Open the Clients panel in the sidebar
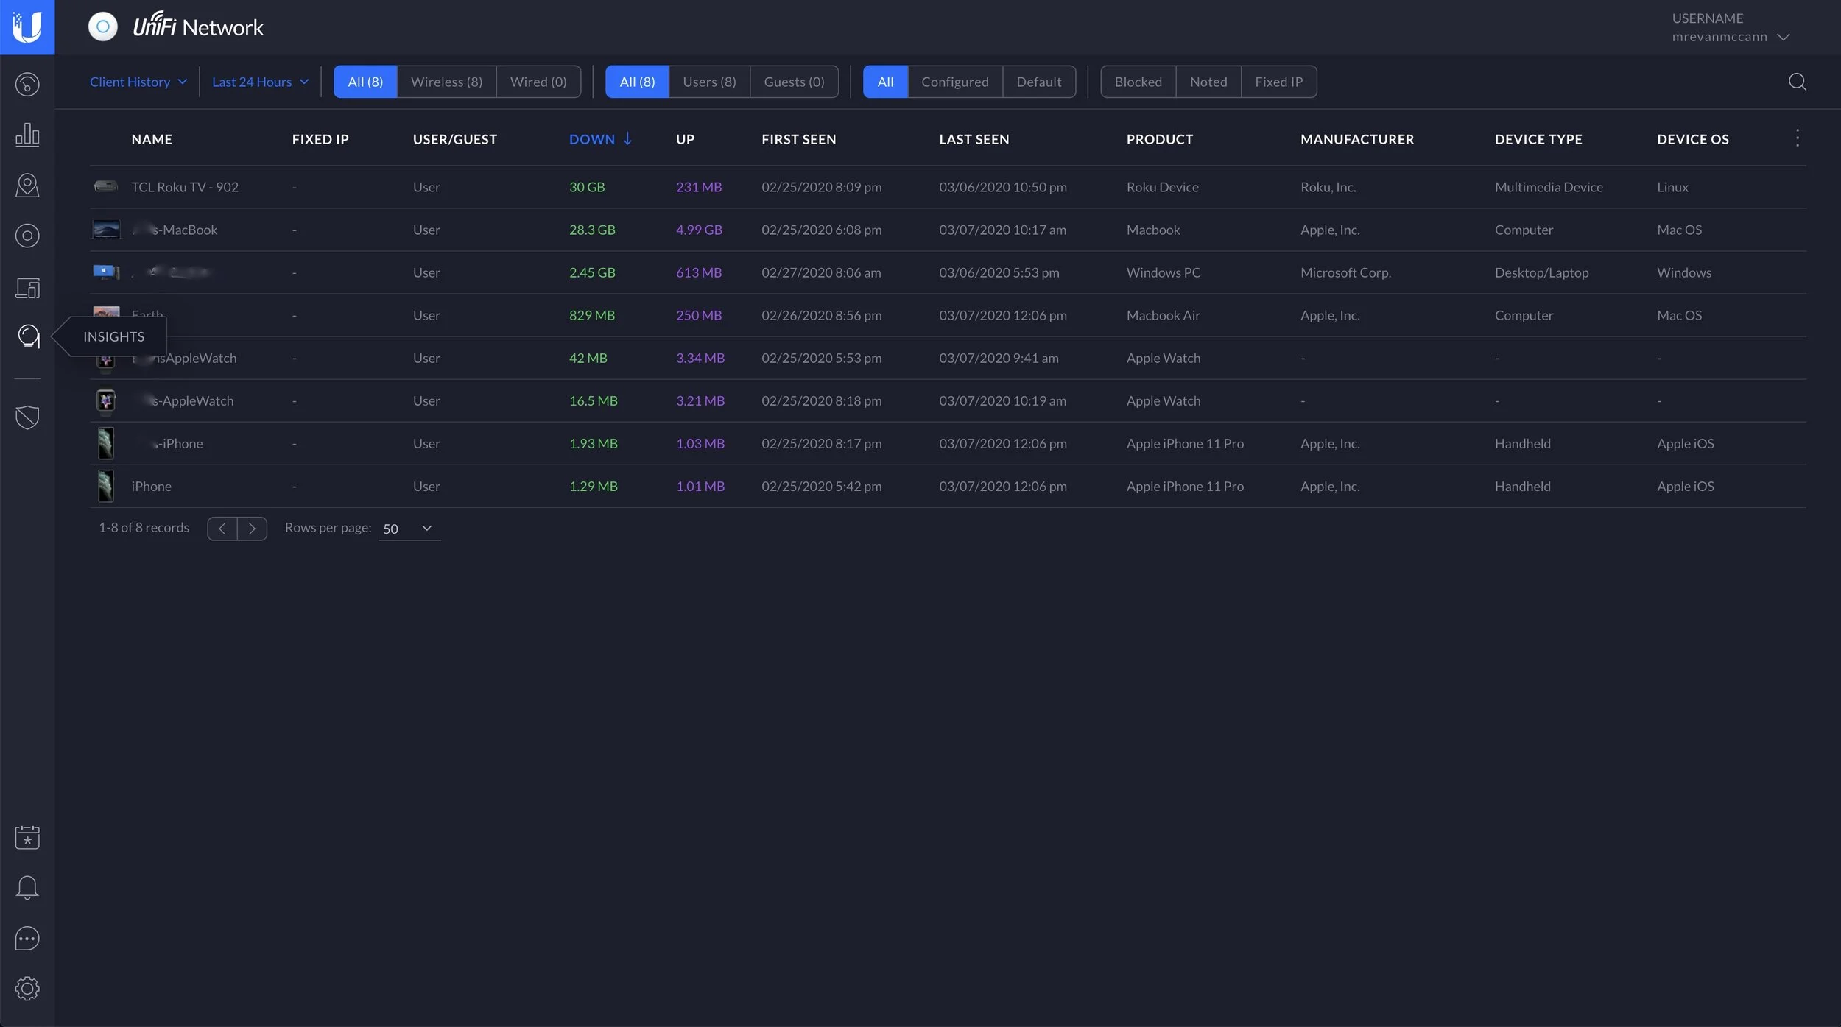This screenshot has width=1841, height=1027. 27,287
